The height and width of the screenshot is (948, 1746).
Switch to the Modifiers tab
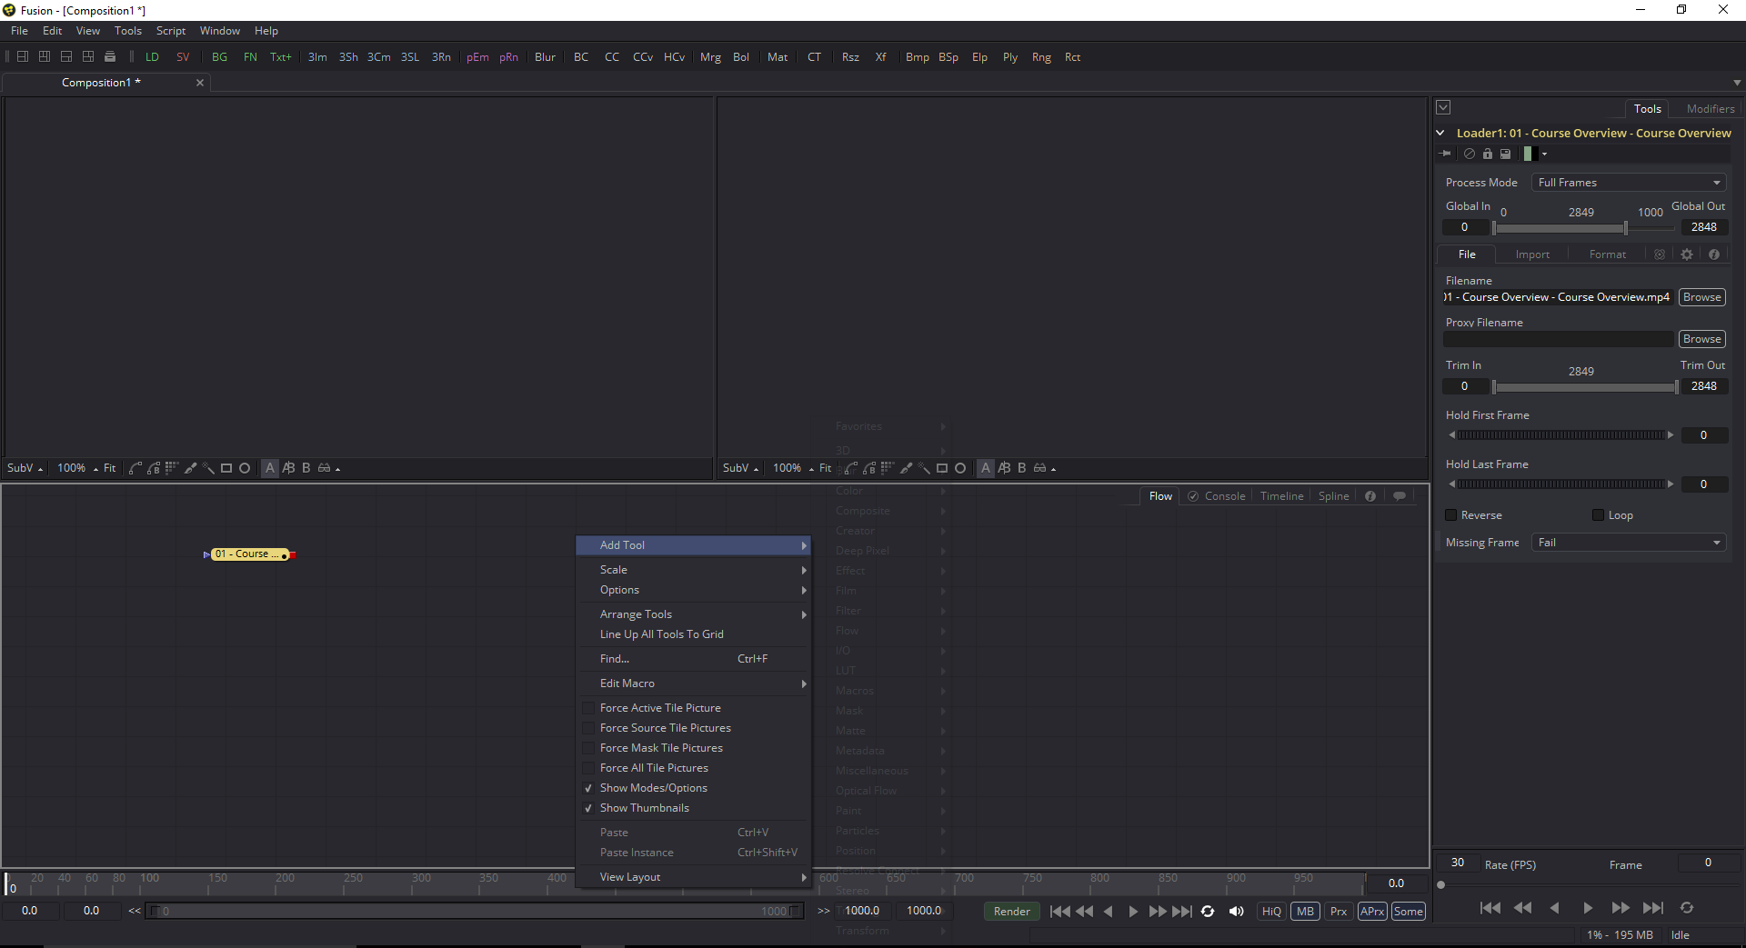1711,109
